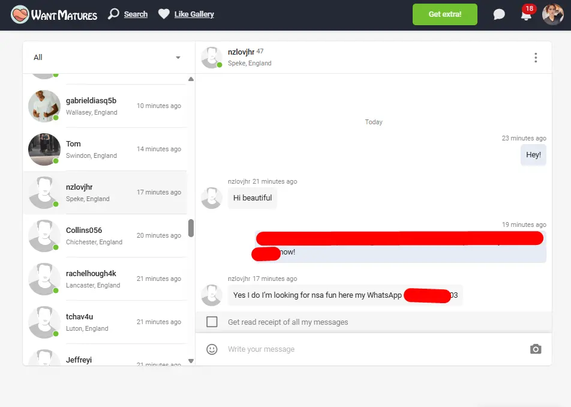Image resolution: width=571 pixels, height=407 pixels.
Task: Select nzlovjhr conversation in list
Action: click(x=105, y=192)
